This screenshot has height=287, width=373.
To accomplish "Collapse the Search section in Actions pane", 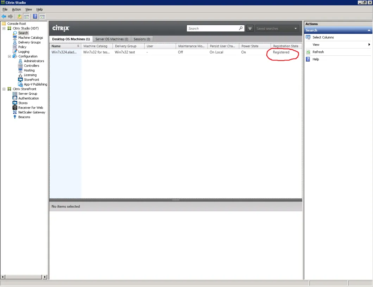I will pyautogui.click(x=369, y=30).
